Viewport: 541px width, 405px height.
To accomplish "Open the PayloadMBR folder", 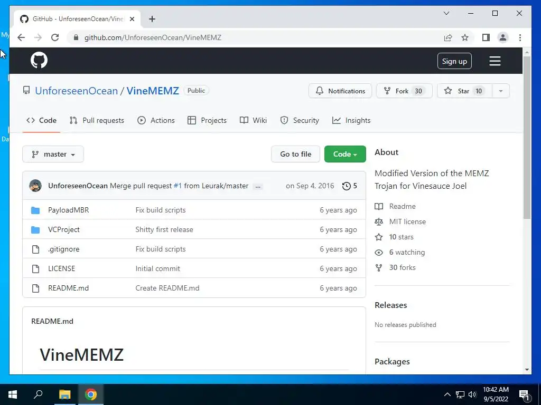I will 68,210.
